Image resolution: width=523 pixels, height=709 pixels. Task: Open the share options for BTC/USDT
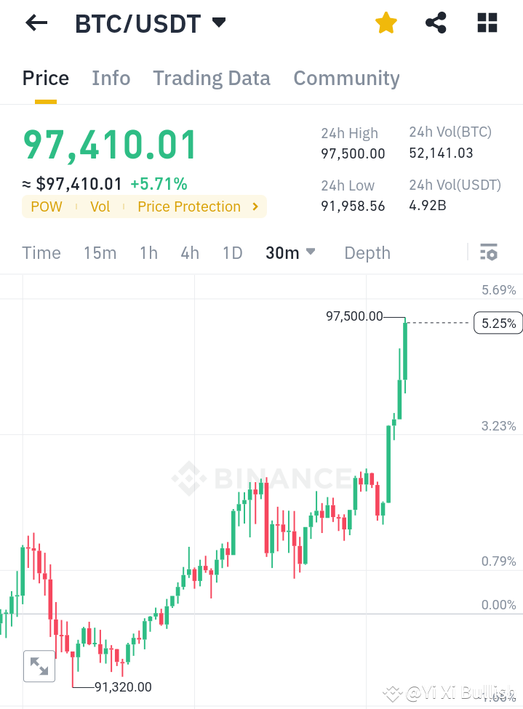[436, 23]
